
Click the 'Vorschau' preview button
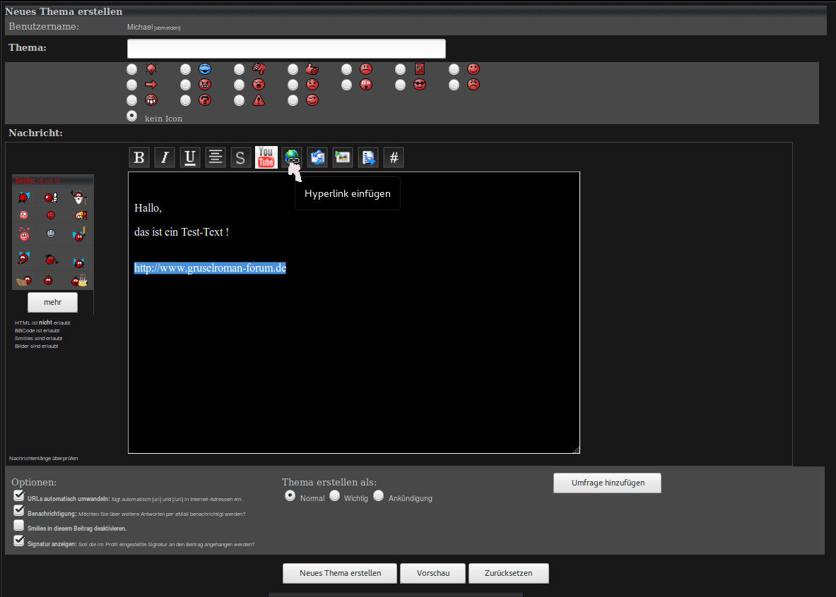tap(433, 573)
